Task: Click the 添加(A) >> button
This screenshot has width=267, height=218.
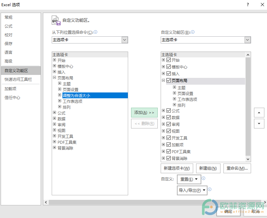Action: 144,113
